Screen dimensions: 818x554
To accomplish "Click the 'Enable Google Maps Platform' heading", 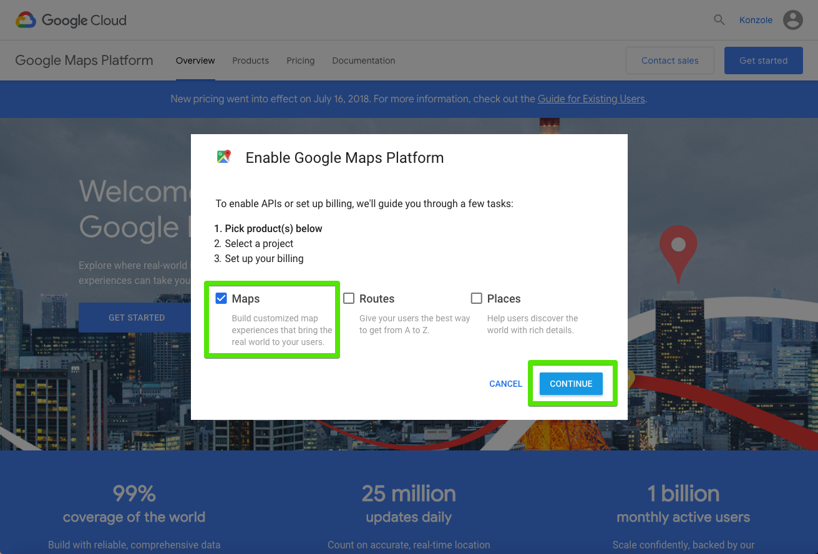I will [x=345, y=158].
